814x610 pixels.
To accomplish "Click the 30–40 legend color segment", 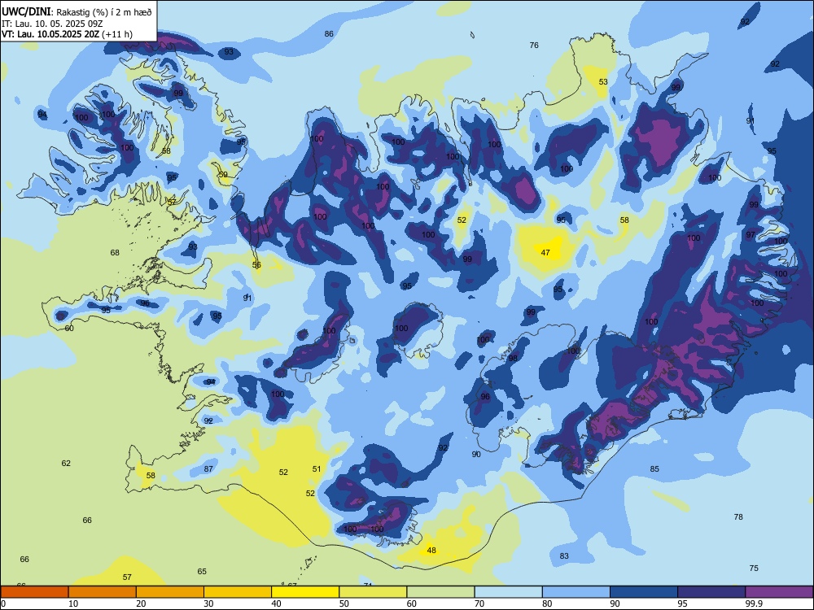I will tap(238, 592).
